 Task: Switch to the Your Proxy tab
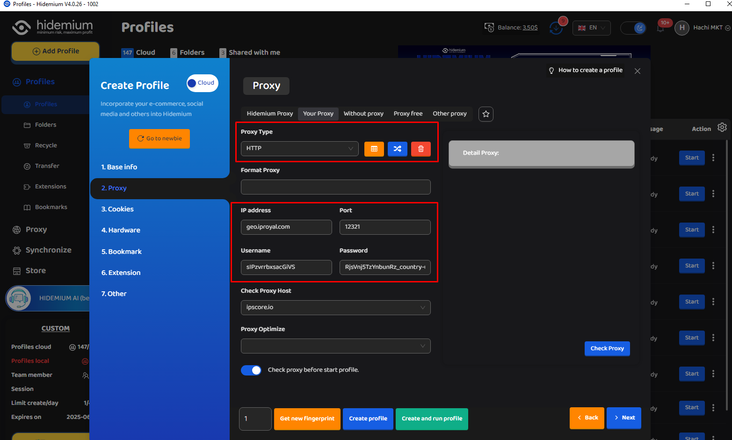pyautogui.click(x=318, y=114)
